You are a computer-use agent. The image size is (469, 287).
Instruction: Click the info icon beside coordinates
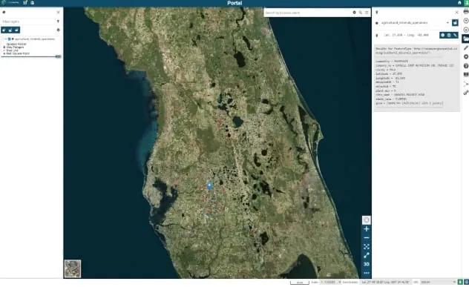[443, 35]
